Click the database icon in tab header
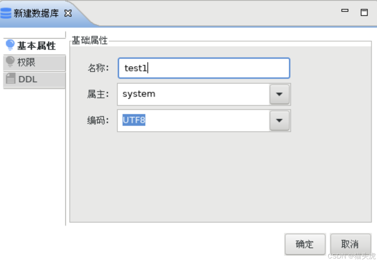This screenshot has width=377, height=262. tap(6, 13)
